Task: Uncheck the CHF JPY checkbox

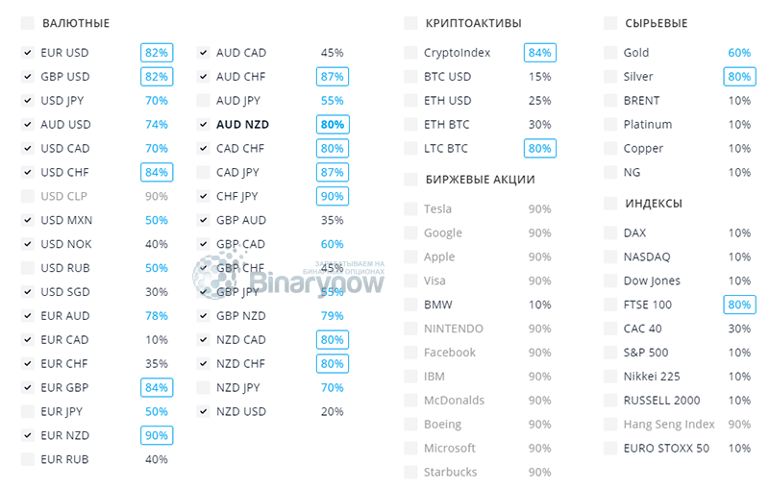Action: pos(203,196)
